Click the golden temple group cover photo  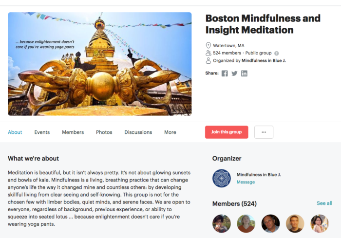click(x=100, y=64)
